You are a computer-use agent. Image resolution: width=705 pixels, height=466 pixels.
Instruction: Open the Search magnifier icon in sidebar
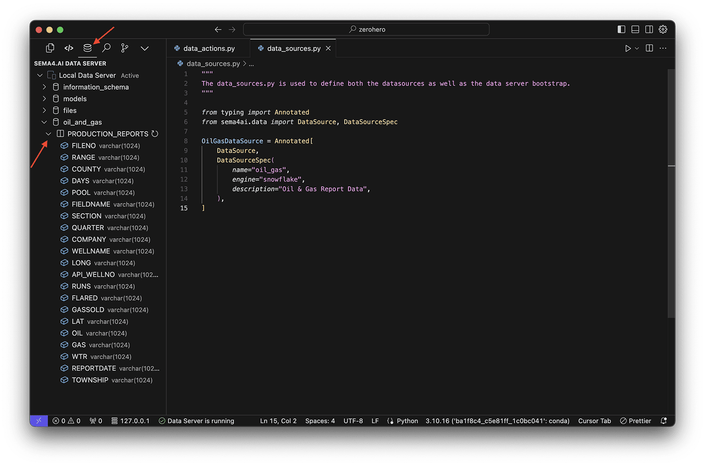coord(106,48)
